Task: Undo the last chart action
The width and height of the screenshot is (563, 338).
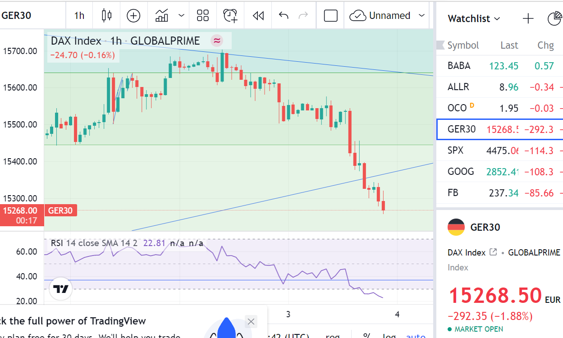Action: 284,16
